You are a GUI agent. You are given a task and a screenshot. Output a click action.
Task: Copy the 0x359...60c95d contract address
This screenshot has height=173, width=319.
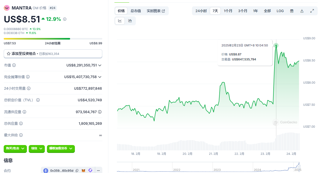[x=77, y=171]
